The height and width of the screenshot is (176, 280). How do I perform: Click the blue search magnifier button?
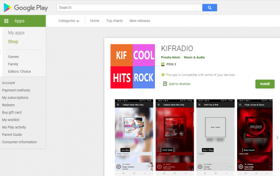coord(210,8)
